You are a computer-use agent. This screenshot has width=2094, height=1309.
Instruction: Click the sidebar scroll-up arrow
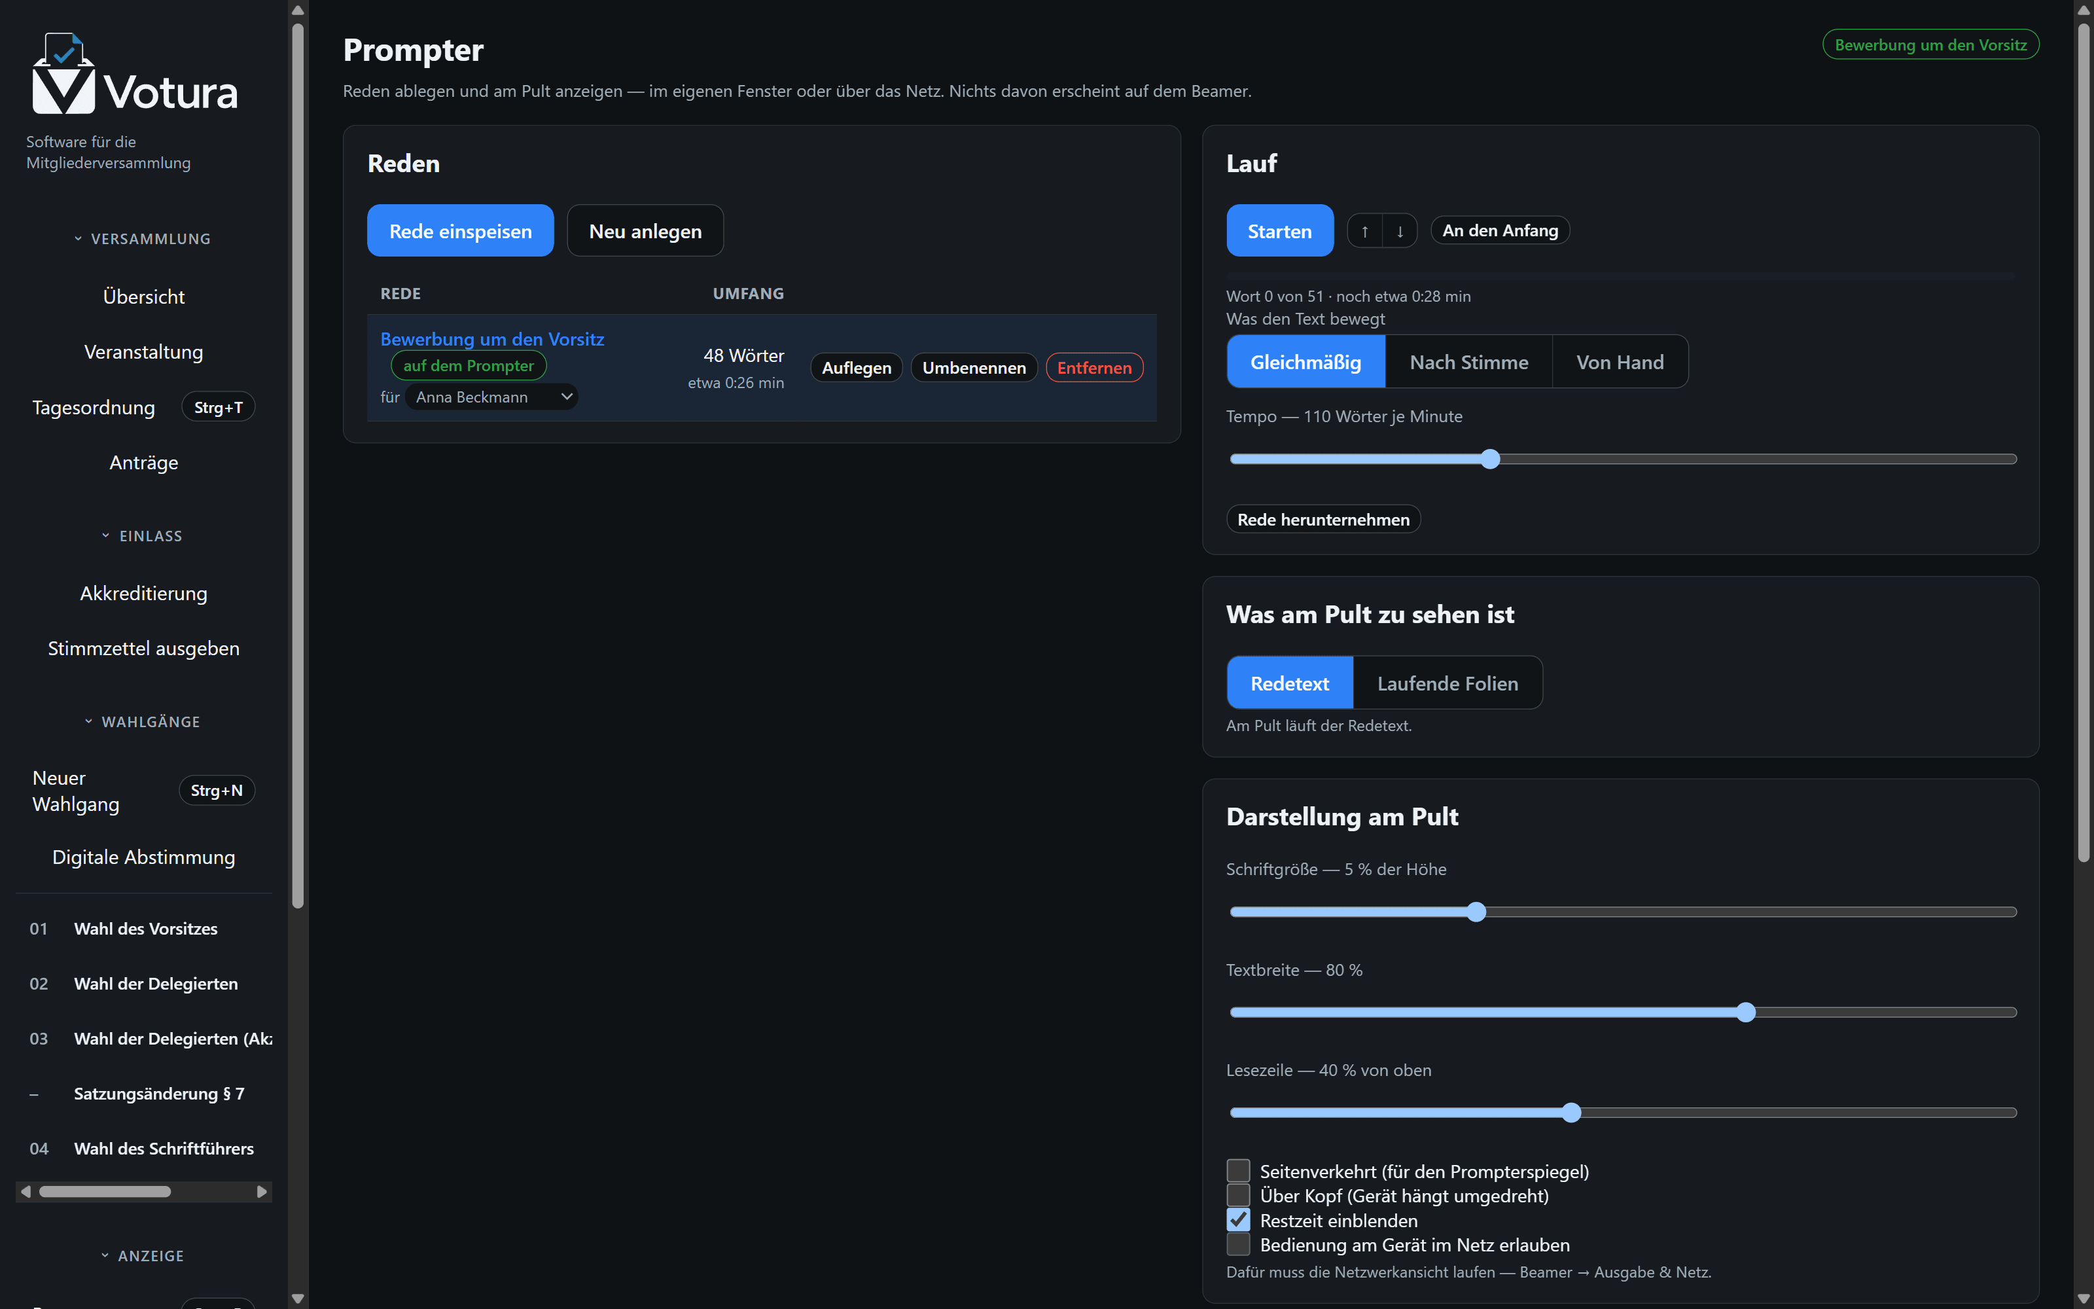coord(298,10)
